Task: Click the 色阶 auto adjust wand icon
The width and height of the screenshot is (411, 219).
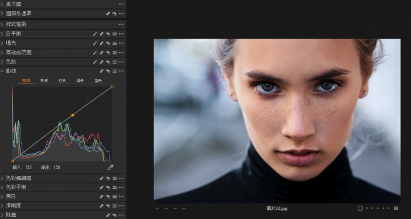Action: click(x=95, y=62)
